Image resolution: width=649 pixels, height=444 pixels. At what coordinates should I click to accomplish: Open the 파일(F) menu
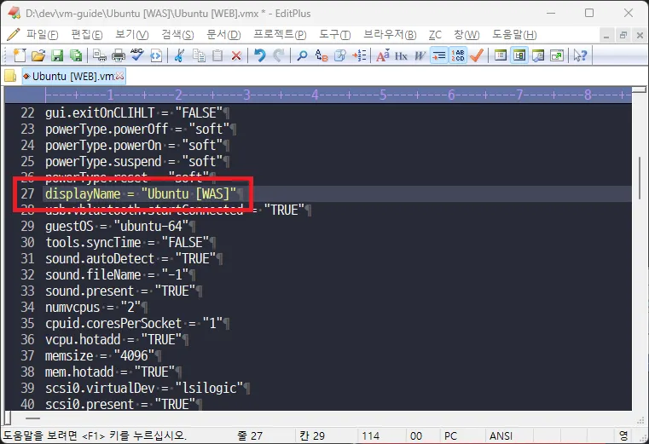43,34
